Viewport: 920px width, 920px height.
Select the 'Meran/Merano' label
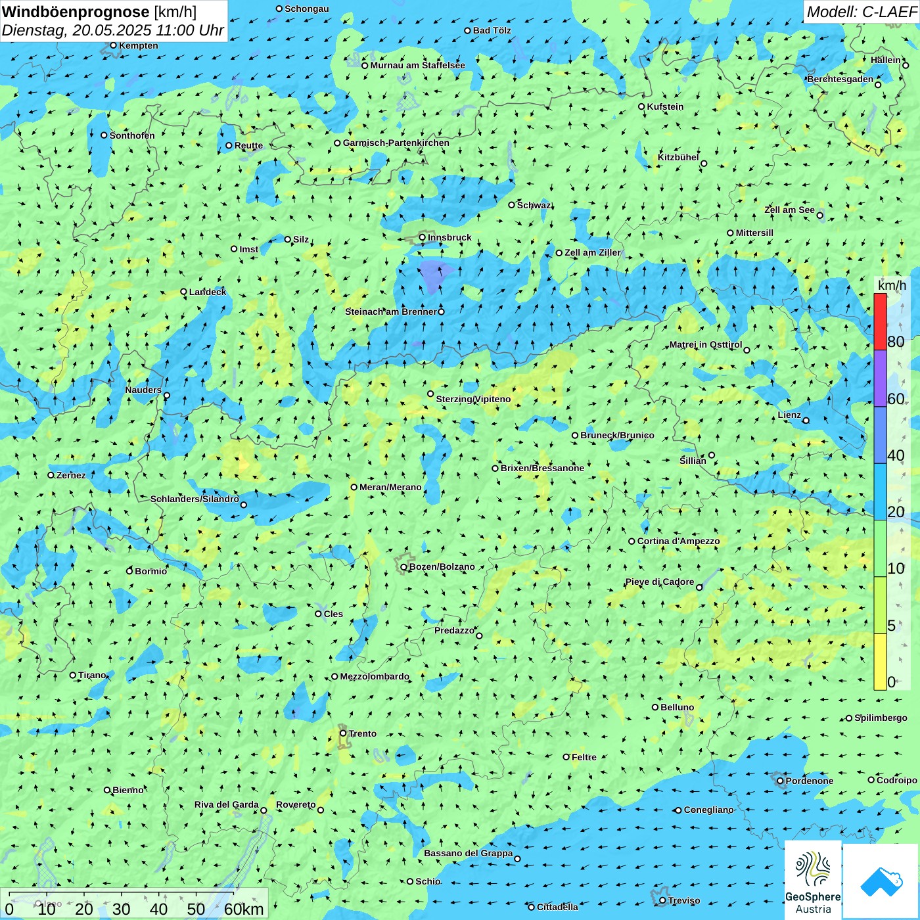click(390, 487)
